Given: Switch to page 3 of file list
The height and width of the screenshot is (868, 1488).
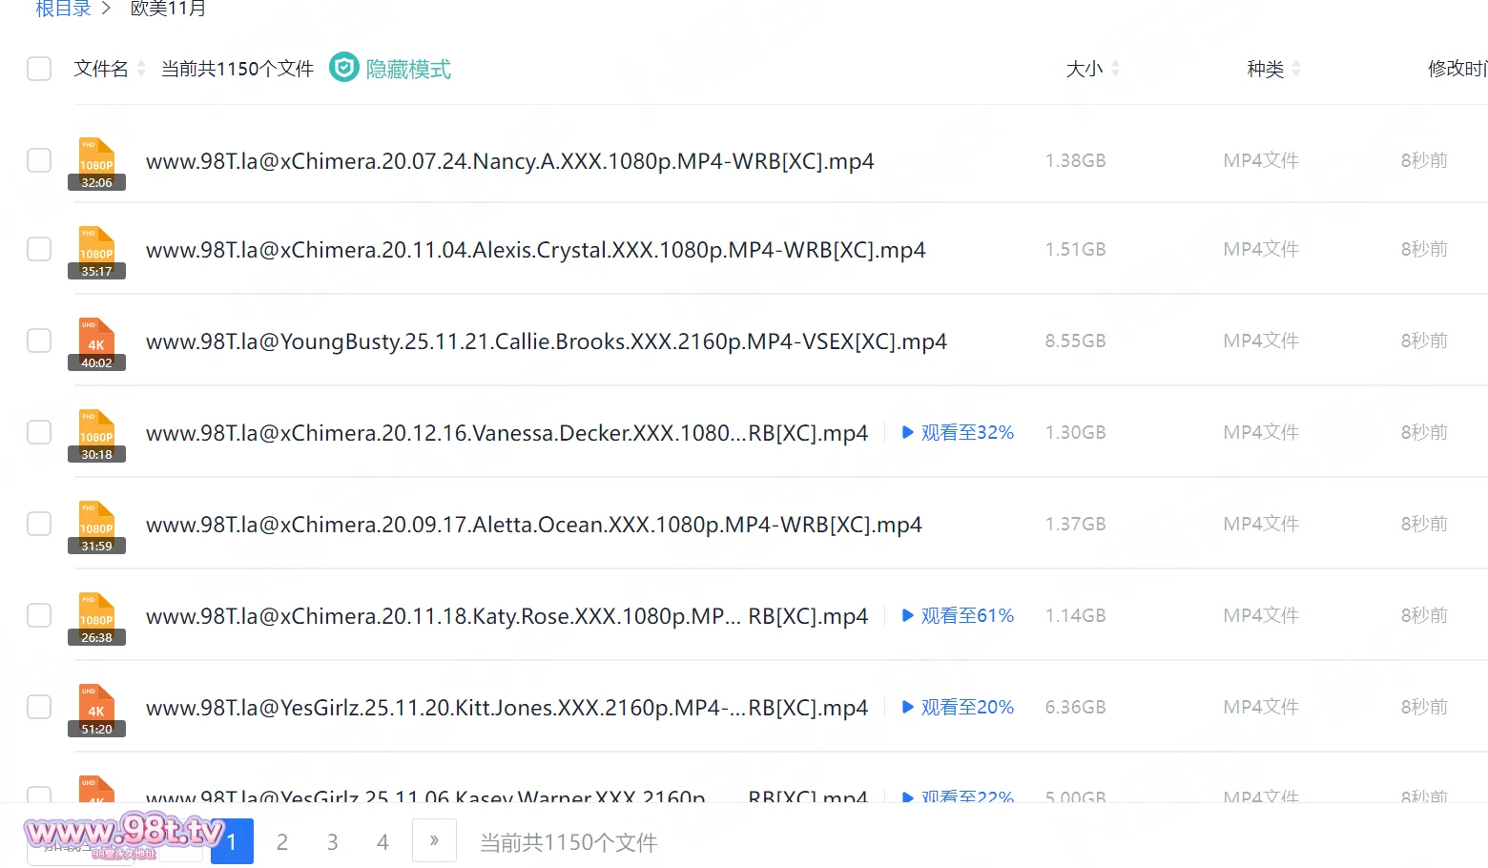Looking at the screenshot, I should (332, 842).
